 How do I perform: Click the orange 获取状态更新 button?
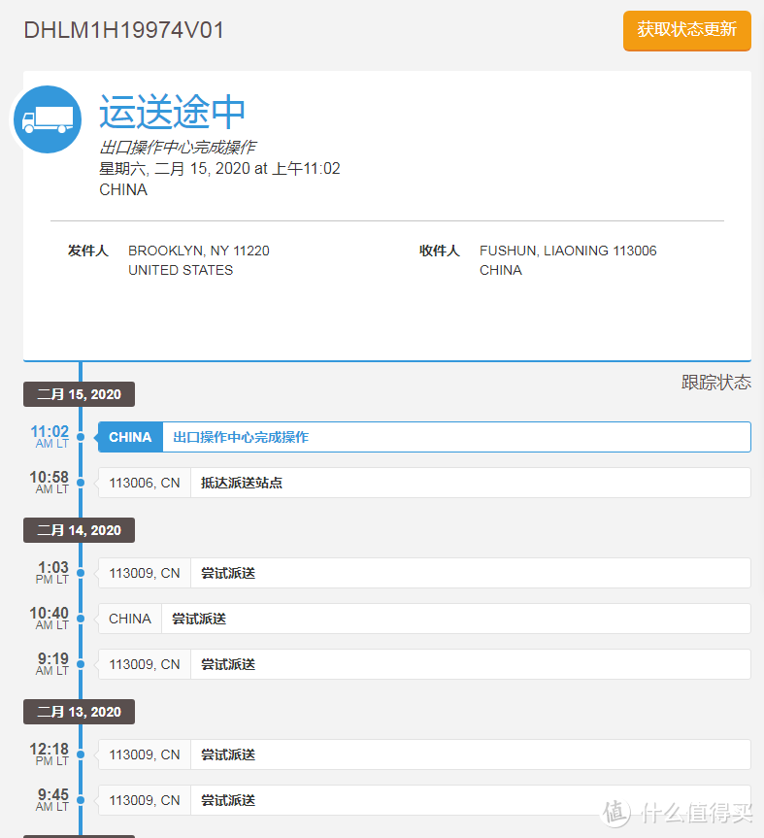[686, 30]
